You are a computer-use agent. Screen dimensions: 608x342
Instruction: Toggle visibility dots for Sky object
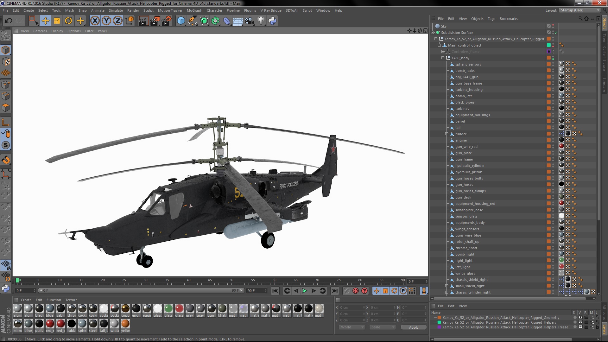[553, 26]
